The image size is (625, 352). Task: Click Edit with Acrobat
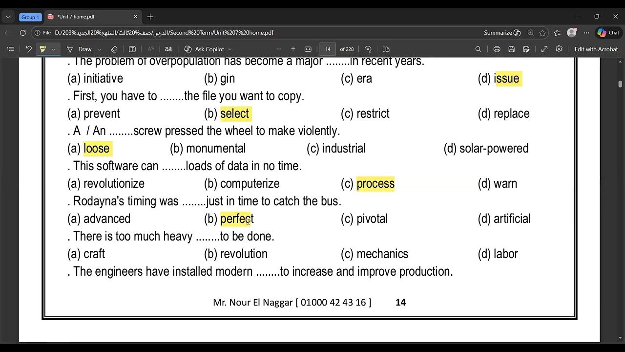point(596,49)
